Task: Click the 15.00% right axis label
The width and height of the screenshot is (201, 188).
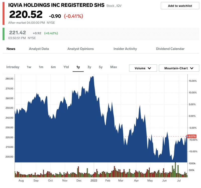Action: click(193, 81)
